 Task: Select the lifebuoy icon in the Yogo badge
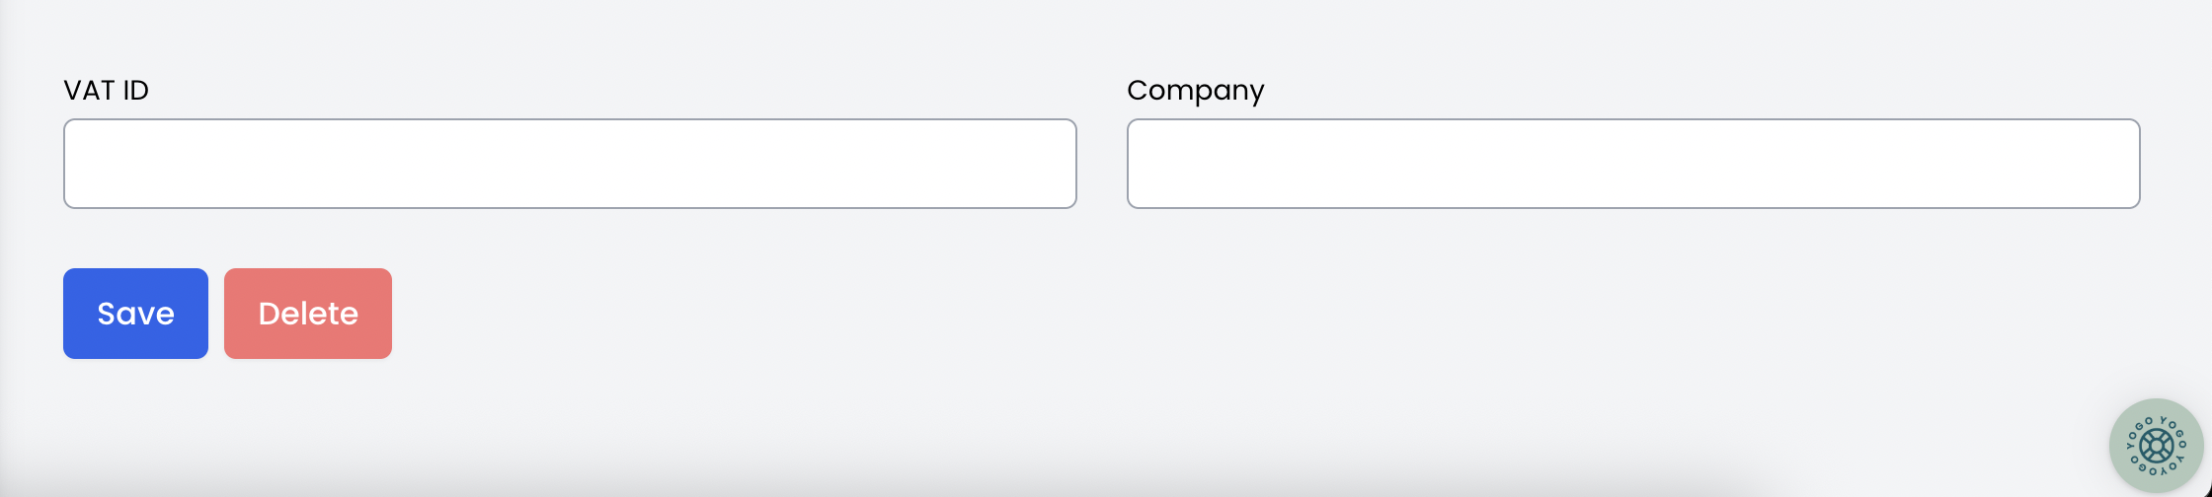point(2156,447)
